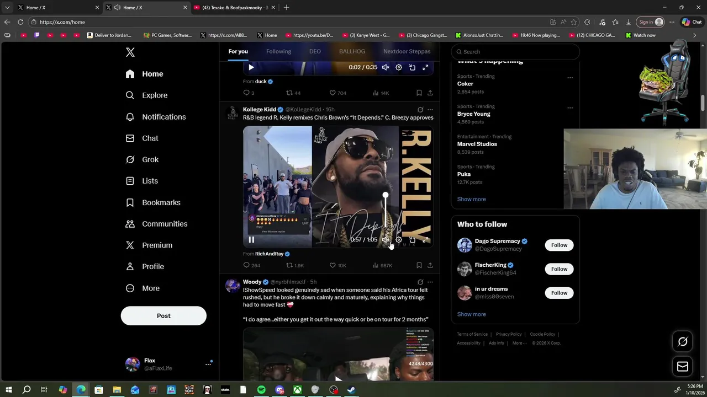Click Show more under Who to follow
707x397 pixels.
tap(471, 314)
